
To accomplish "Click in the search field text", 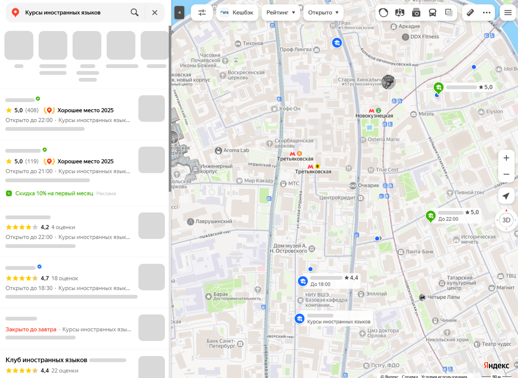I will point(63,12).
